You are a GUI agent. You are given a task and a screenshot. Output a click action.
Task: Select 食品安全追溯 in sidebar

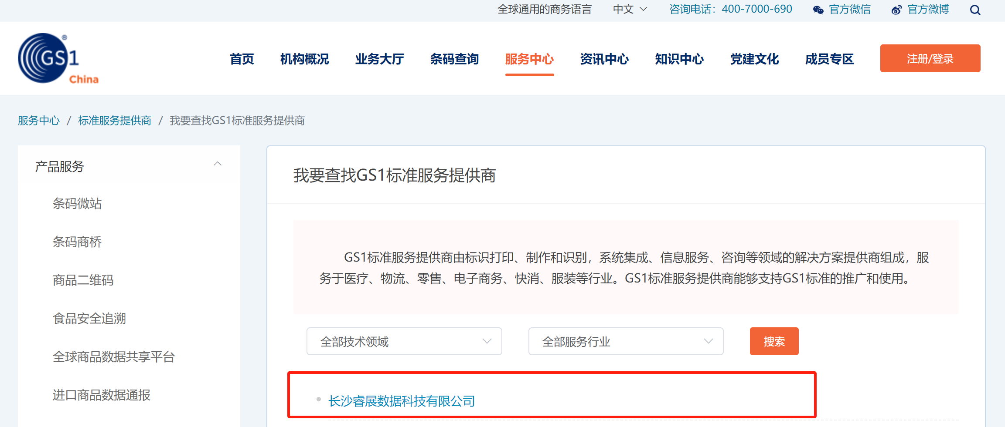89,318
